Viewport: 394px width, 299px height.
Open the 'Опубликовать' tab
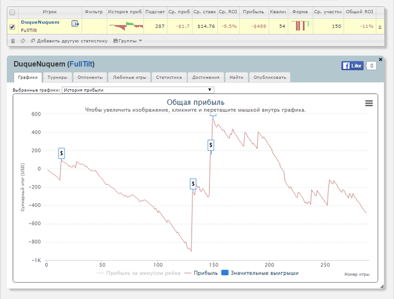(x=270, y=77)
